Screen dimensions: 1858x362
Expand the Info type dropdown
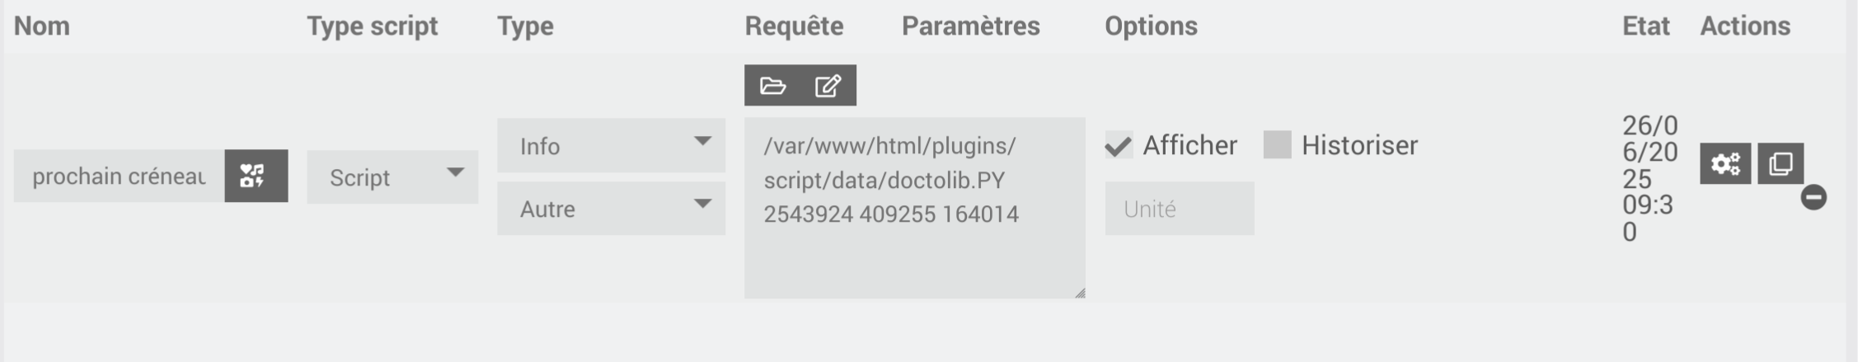(611, 145)
